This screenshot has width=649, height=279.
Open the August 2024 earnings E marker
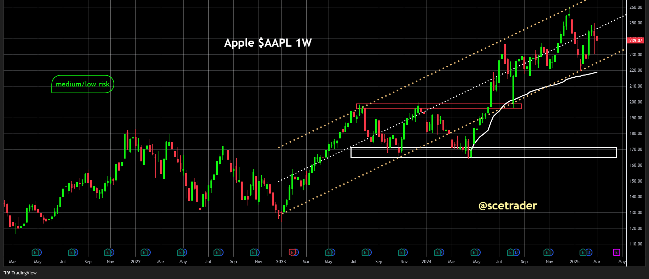[x=510, y=252]
